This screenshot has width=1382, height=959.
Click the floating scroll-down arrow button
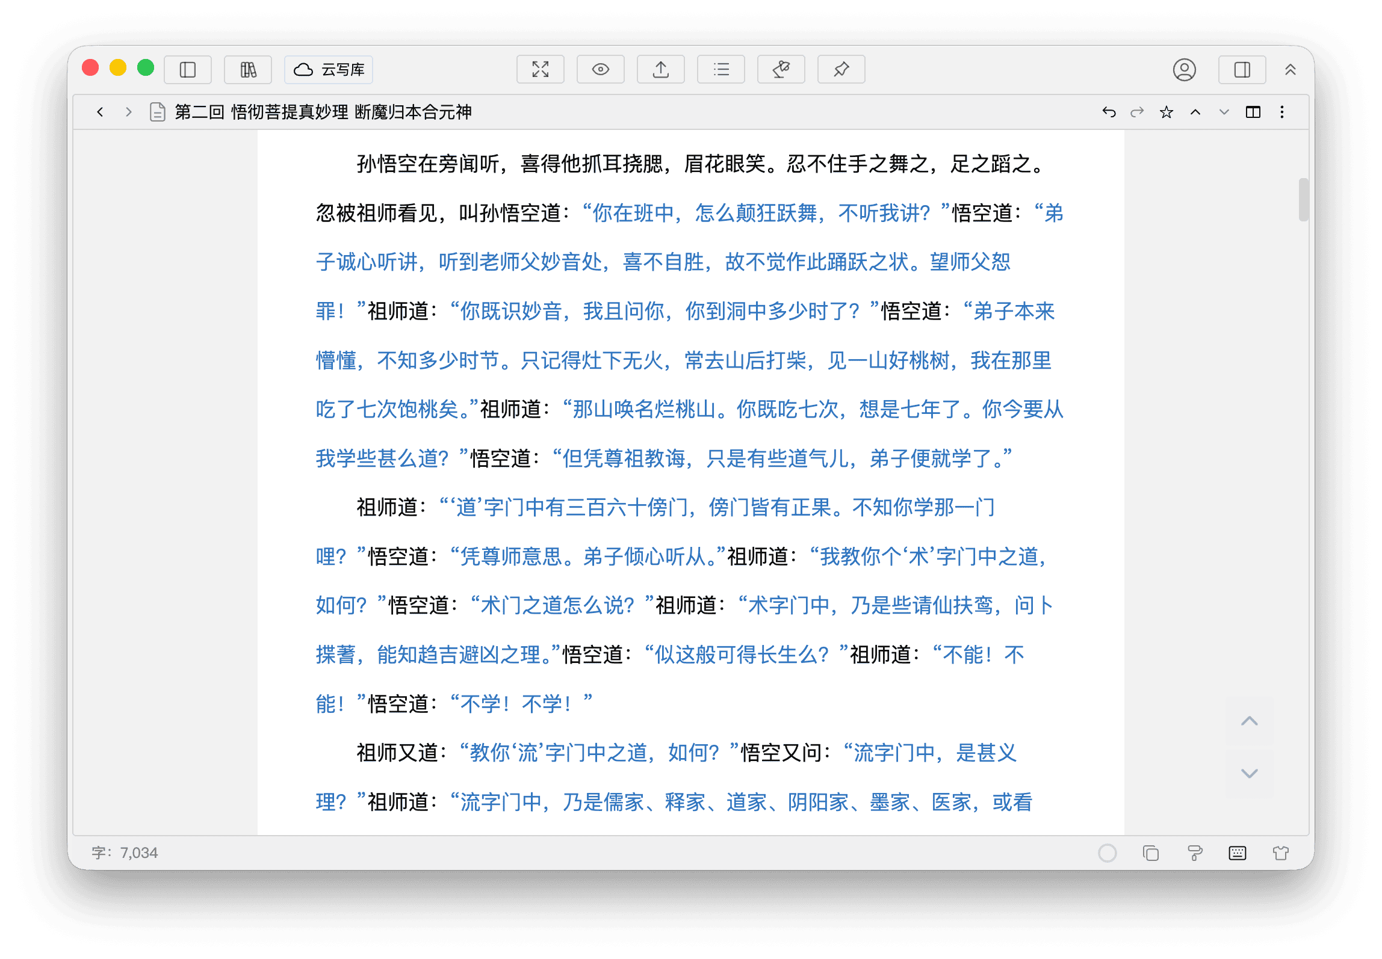point(1250,773)
